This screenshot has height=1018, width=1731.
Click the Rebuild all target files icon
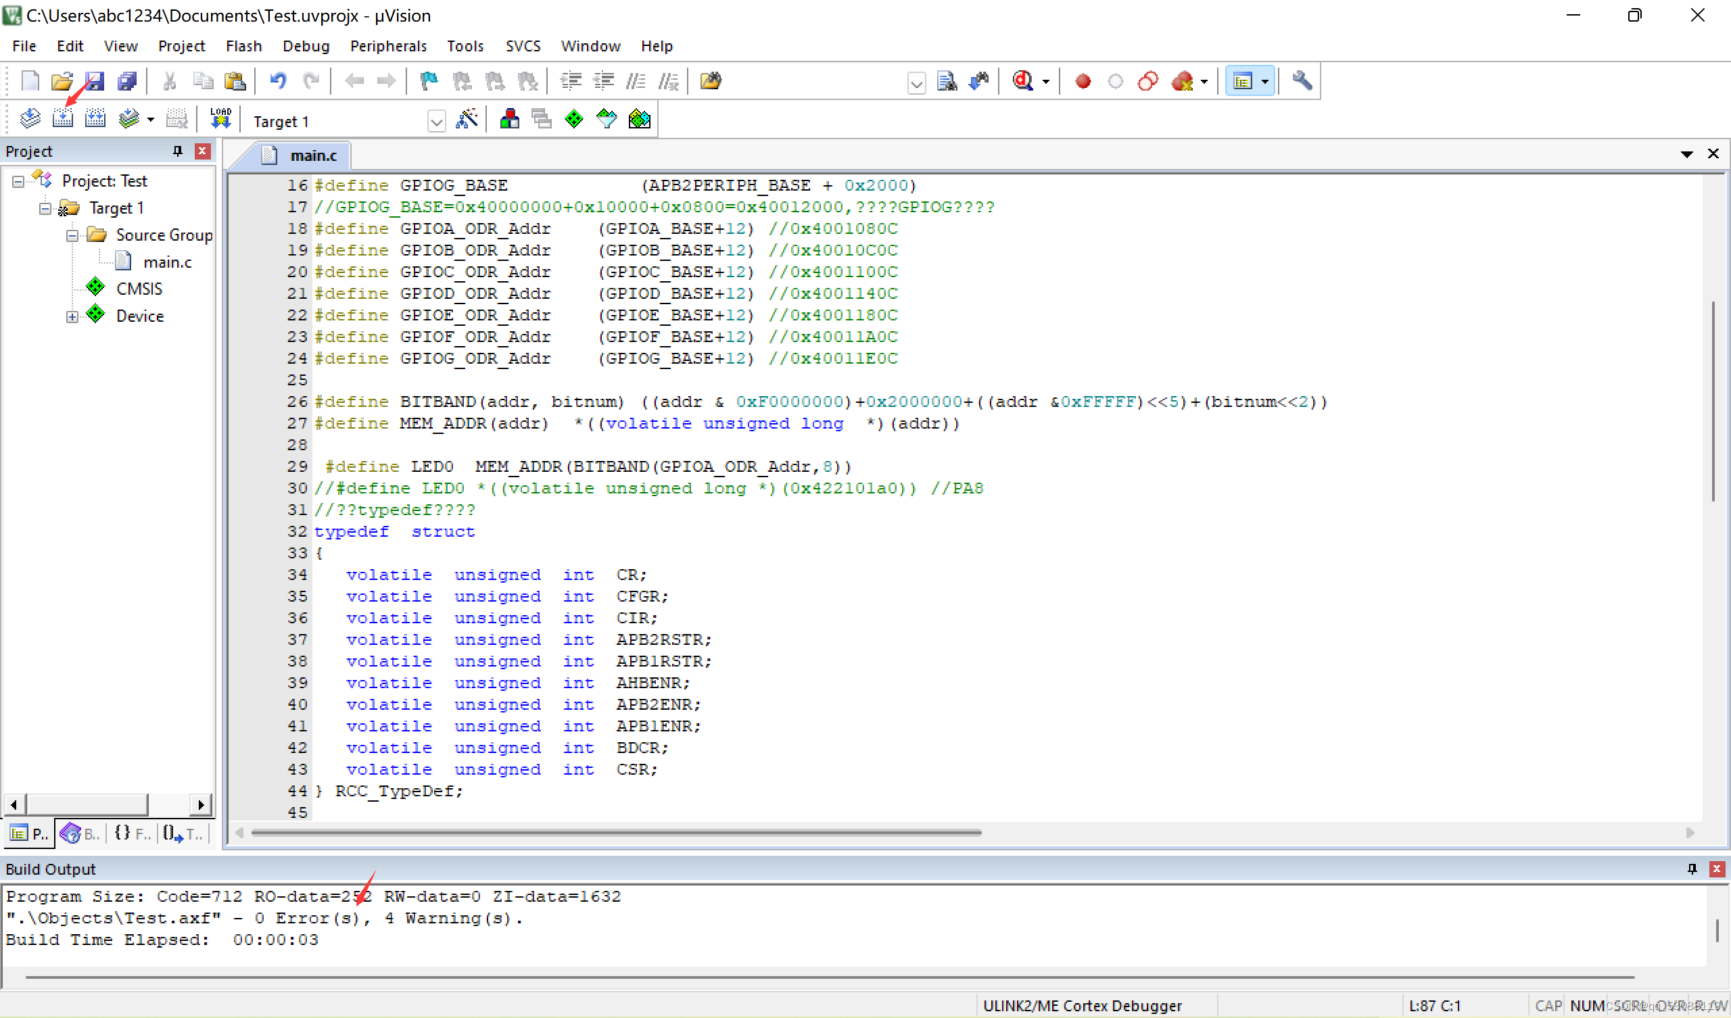[95, 120]
